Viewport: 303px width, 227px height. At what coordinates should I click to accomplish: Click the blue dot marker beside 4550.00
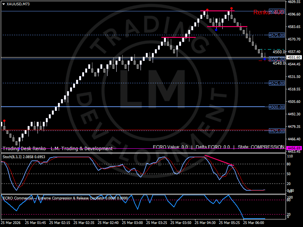click(264, 60)
